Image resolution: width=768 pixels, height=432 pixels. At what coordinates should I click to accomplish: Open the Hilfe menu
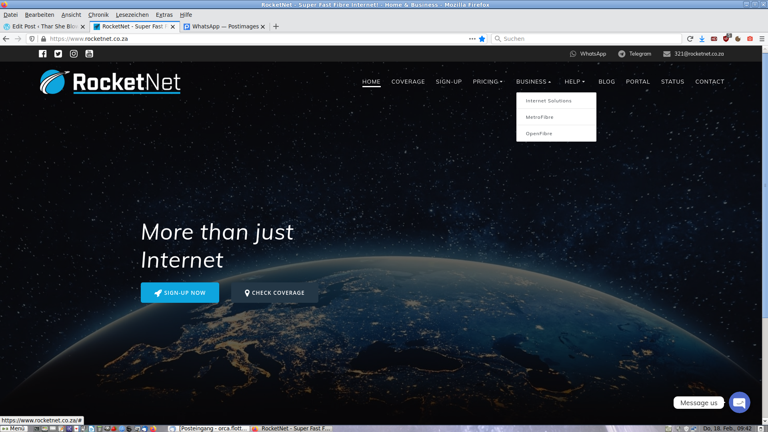[x=186, y=15]
